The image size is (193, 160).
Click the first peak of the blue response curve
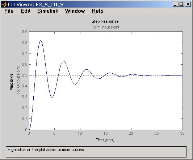coord(41,41)
